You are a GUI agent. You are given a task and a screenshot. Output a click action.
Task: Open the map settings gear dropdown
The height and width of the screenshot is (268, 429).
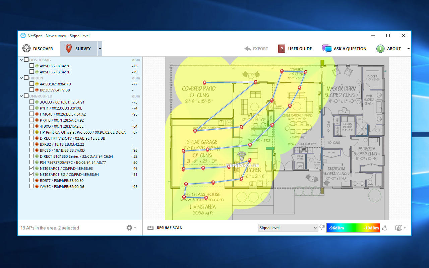(401, 228)
